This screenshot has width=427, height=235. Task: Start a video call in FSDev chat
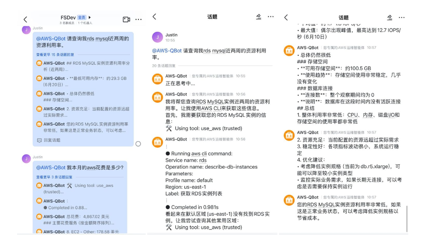[127, 19]
